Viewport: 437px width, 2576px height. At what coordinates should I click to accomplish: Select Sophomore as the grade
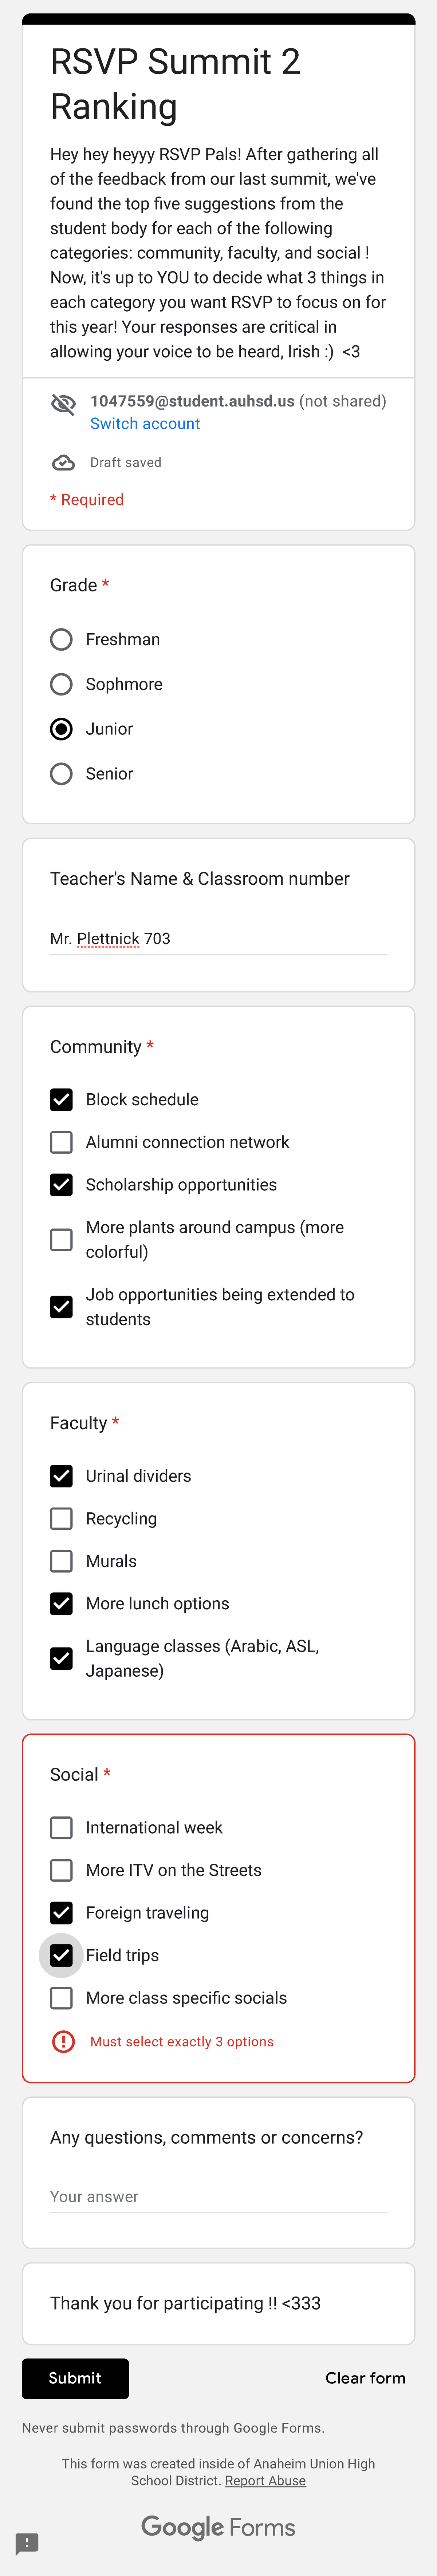pyautogui.click(x=61, y=684)
